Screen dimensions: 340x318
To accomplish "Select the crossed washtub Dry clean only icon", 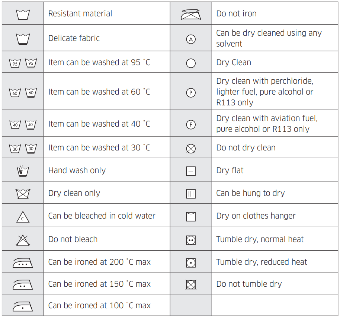I will pyautogui.click(x=23, y=194).
